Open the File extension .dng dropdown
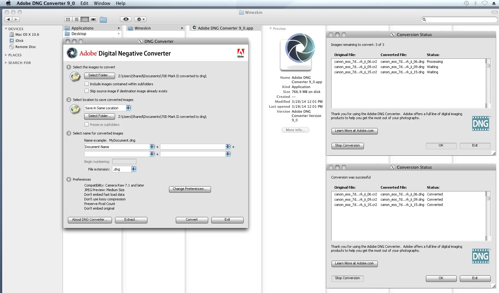The image size is (499, 293). (x=124, y=169)
